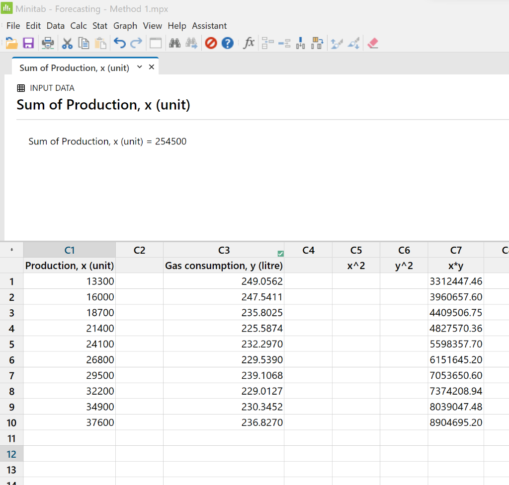This screenshot has height=485, width=509.
Task: Open a Minitab project file
Action: pos(11,43)
